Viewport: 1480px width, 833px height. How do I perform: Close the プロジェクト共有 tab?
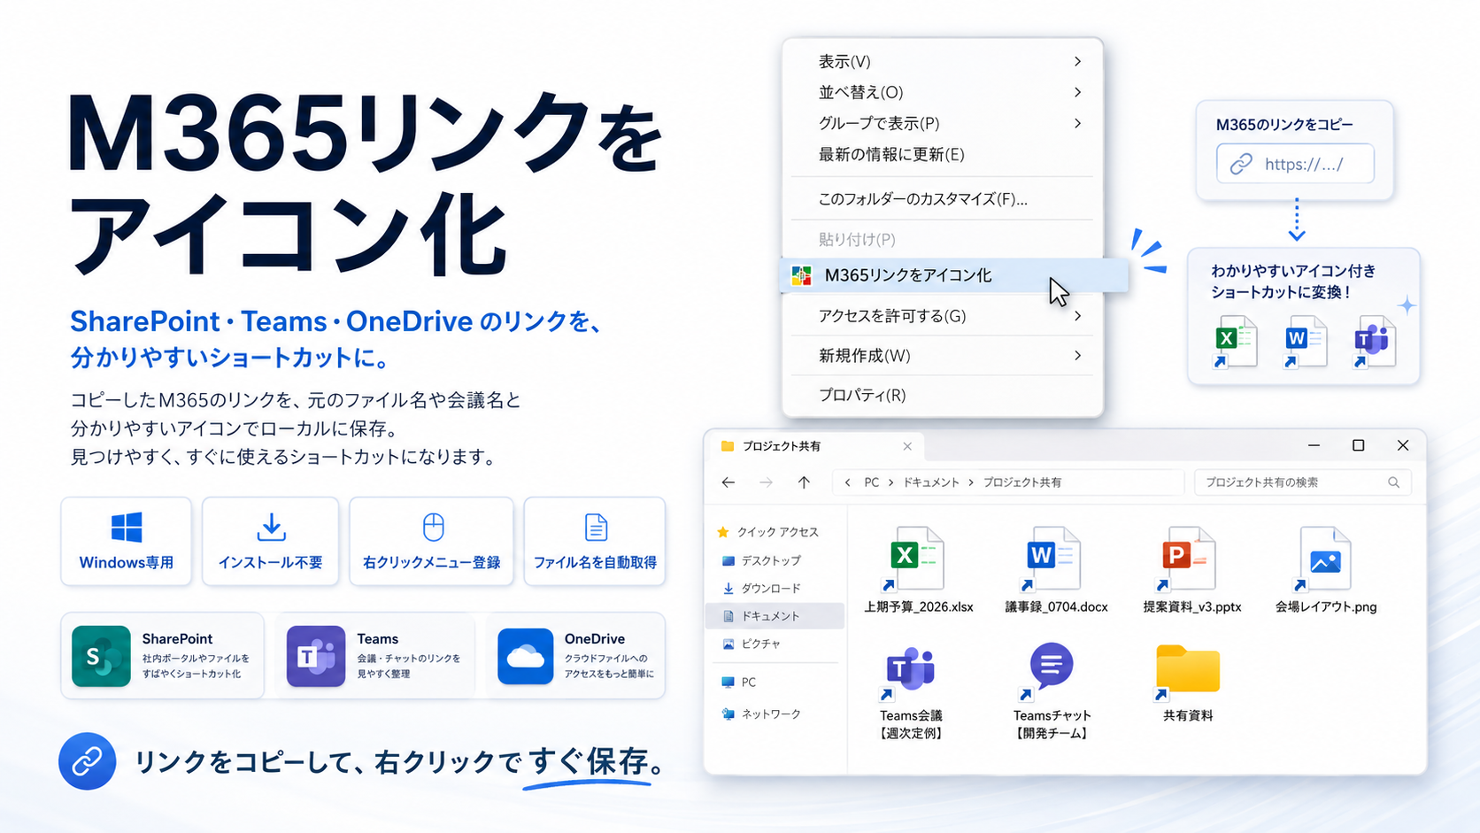tap(907, 446)
